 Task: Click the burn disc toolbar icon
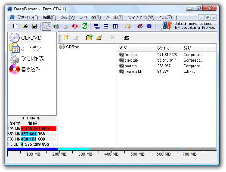(75, 26)
